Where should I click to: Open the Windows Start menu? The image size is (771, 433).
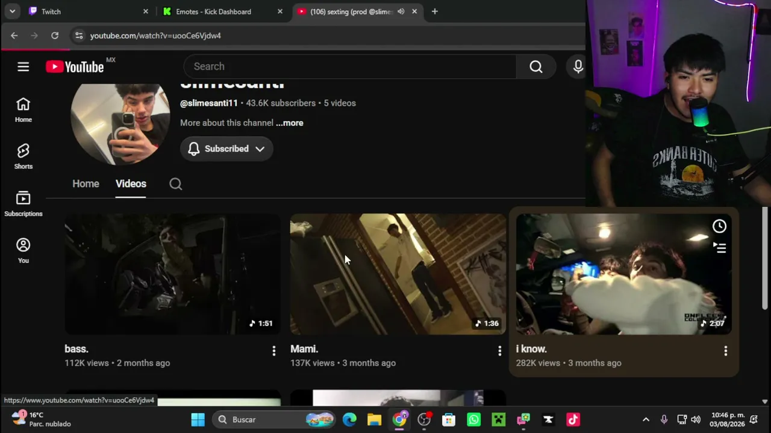198,420
